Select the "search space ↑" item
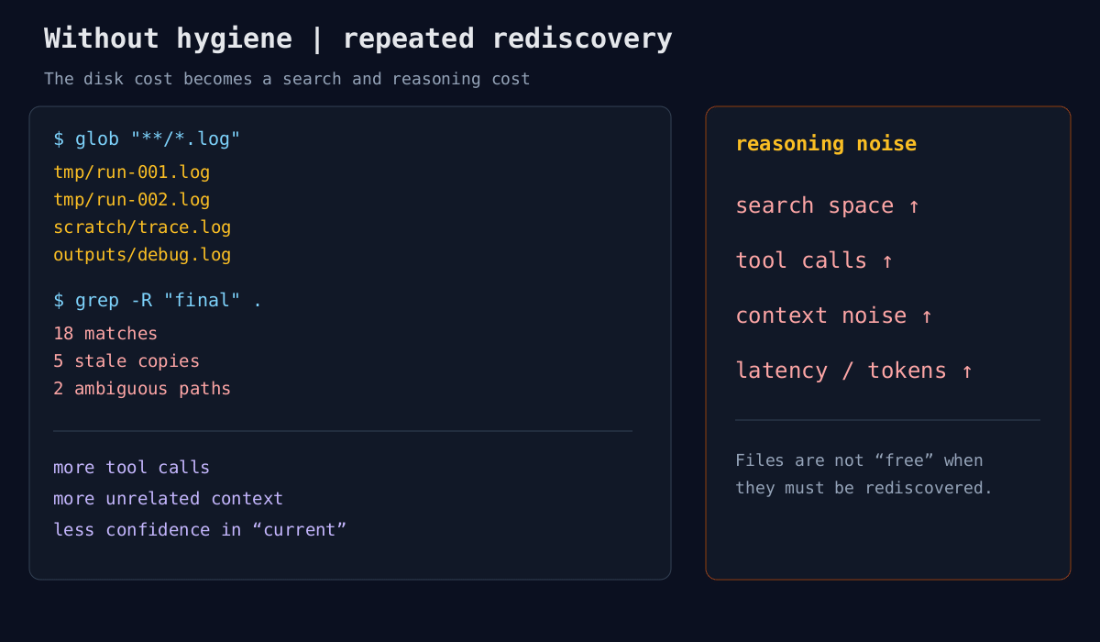The width and height of the screenshot is (1100, 642). 827,206
